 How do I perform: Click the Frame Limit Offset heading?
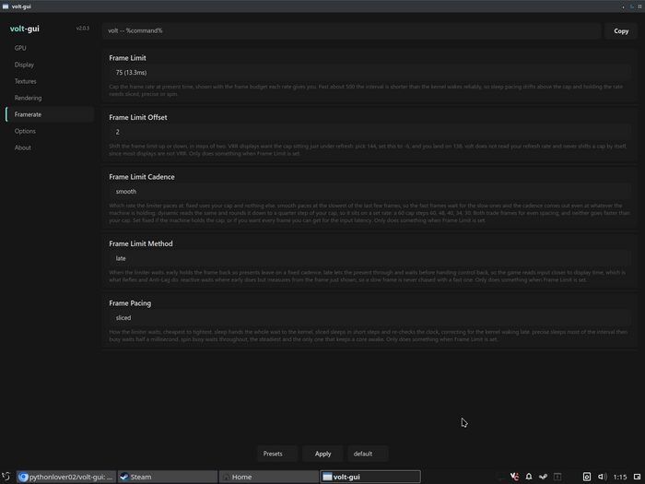(138, 117)
